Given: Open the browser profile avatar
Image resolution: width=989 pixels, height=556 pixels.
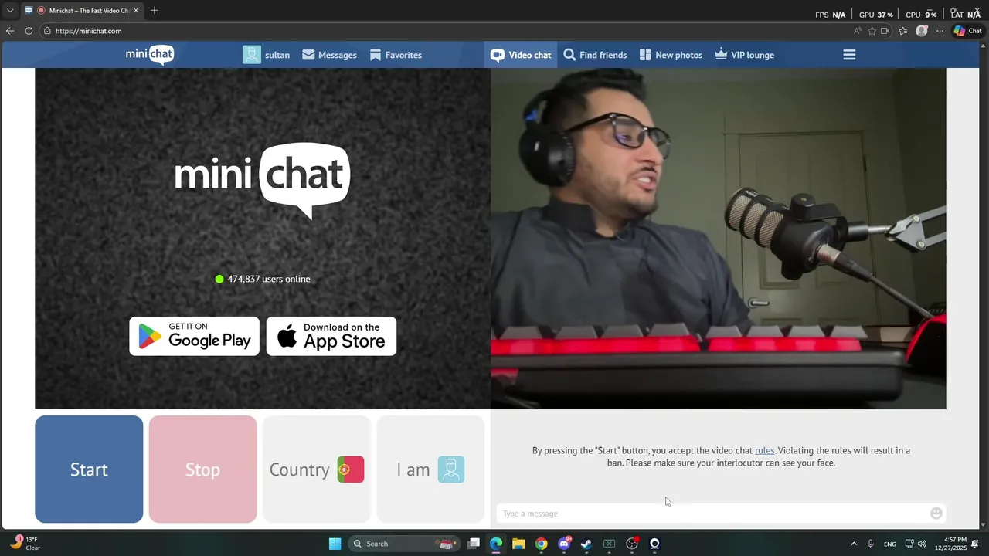Looking at the screenshot, I should tap(921, 31).
